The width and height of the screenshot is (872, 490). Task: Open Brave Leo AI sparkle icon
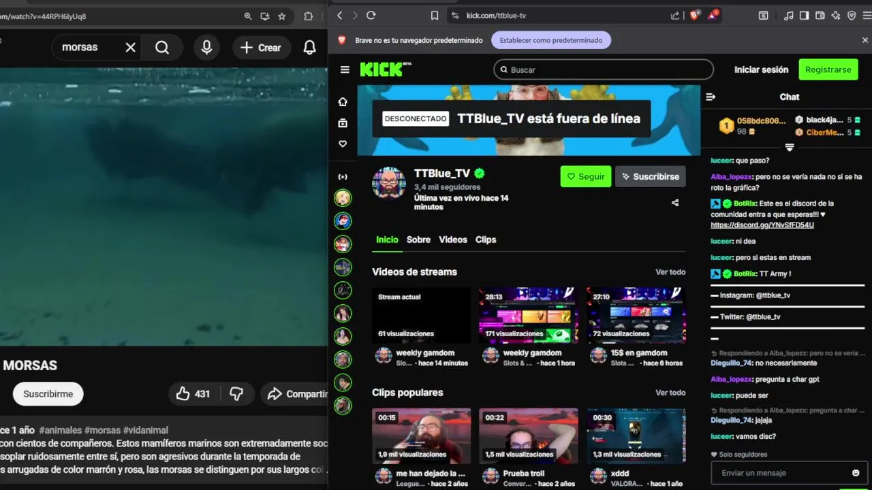point(836,15)
